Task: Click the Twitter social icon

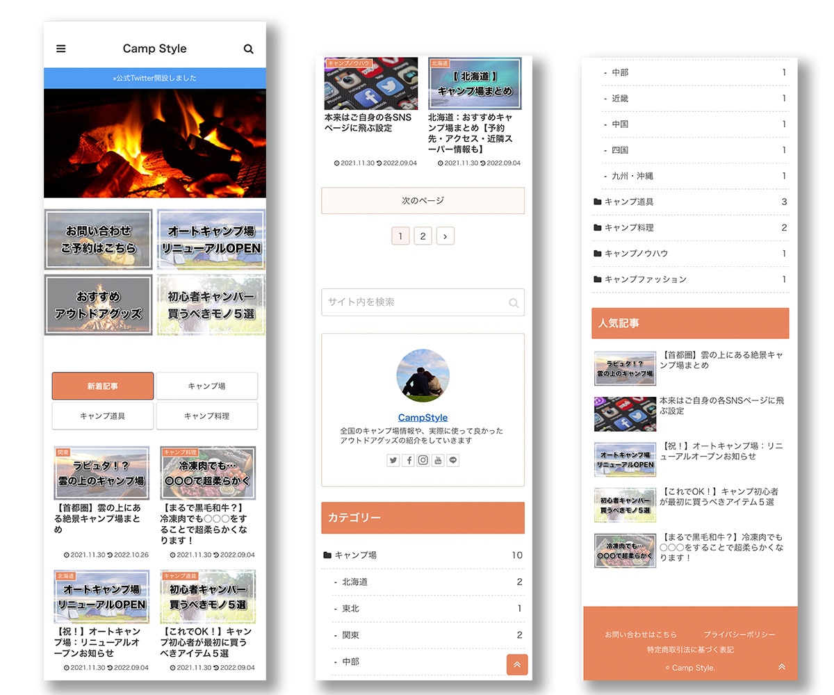Action: tap(393, 460)
